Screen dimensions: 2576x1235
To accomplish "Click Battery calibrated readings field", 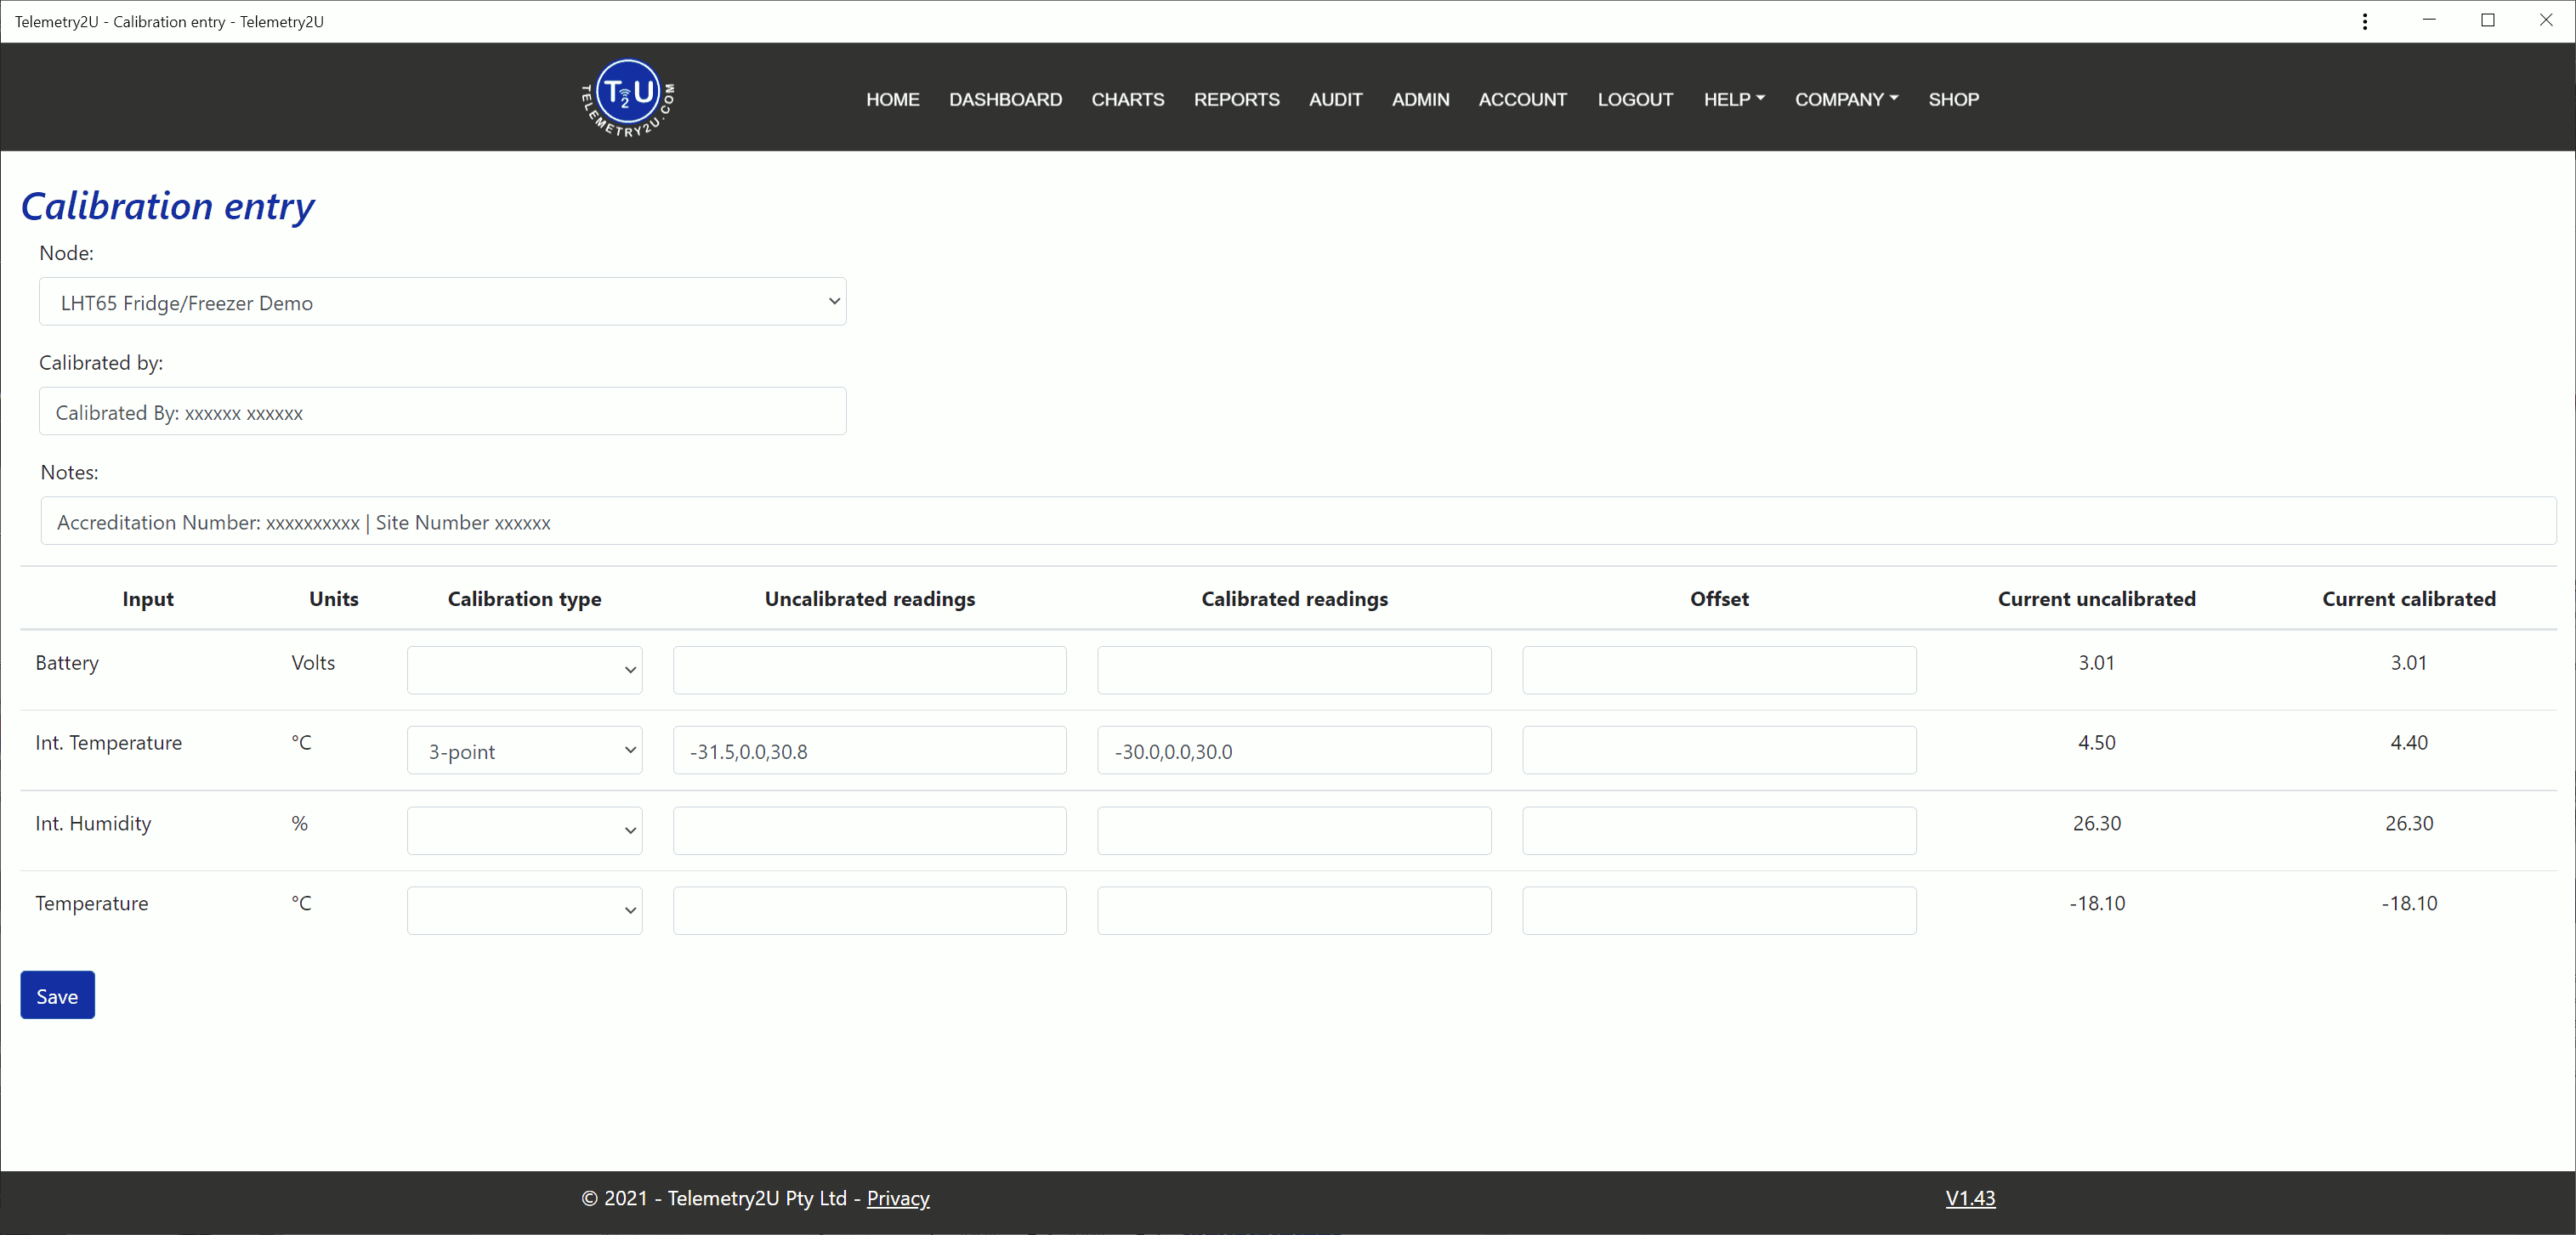I will (1294, 670).
